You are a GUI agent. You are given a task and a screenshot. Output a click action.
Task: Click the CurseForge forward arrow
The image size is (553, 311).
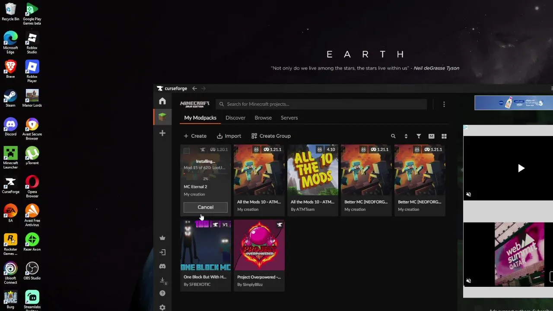(x=203, y=89)
